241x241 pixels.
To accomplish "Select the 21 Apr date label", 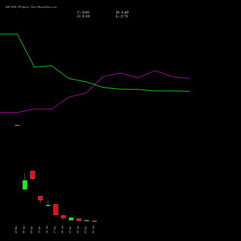I will click(x=70, y=229).
